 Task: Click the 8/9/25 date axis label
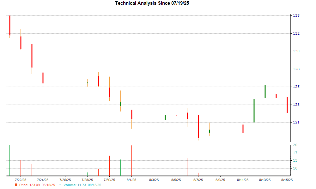pos(221,180)
